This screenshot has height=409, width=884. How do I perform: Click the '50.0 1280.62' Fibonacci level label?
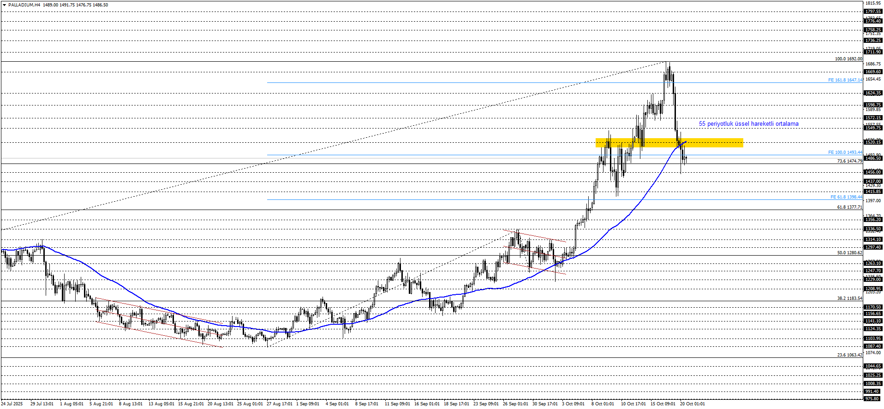(849, 253)
